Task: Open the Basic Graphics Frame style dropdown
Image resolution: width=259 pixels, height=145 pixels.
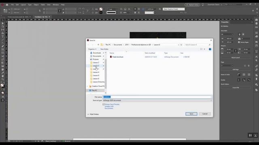Action: (186, 9)
